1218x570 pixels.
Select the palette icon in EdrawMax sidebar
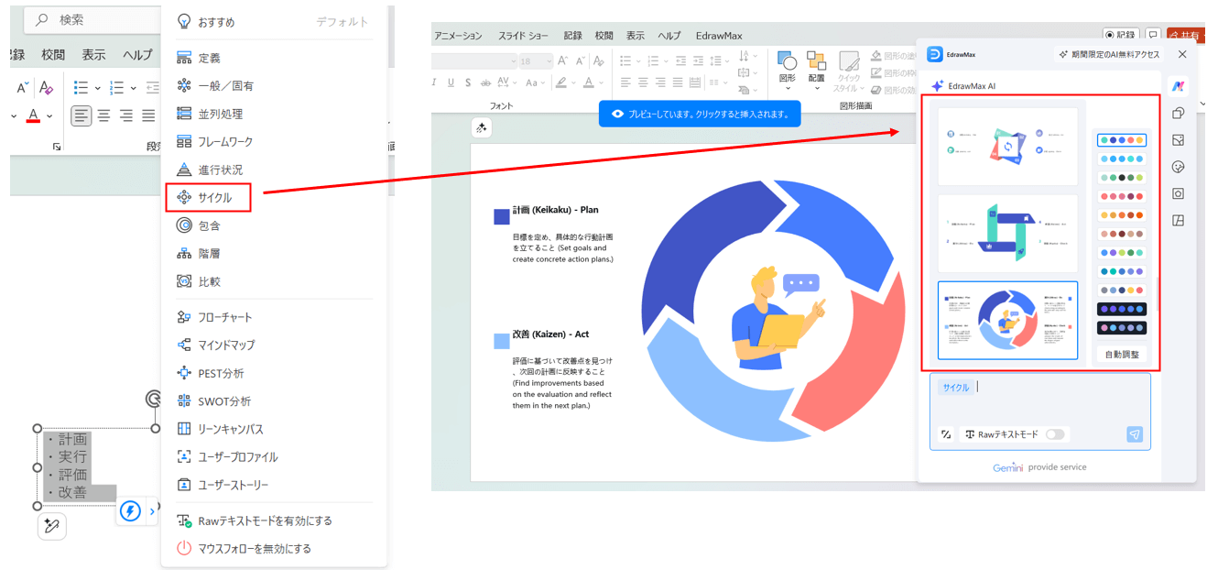click(1179, 167)
